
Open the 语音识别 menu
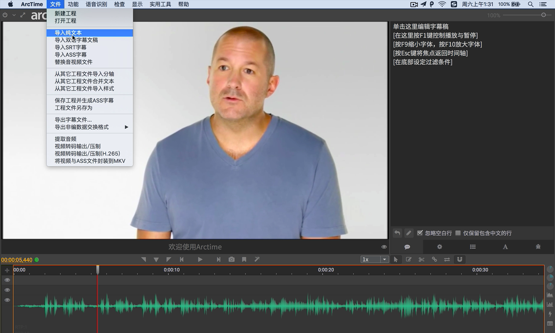pos(96,4)
